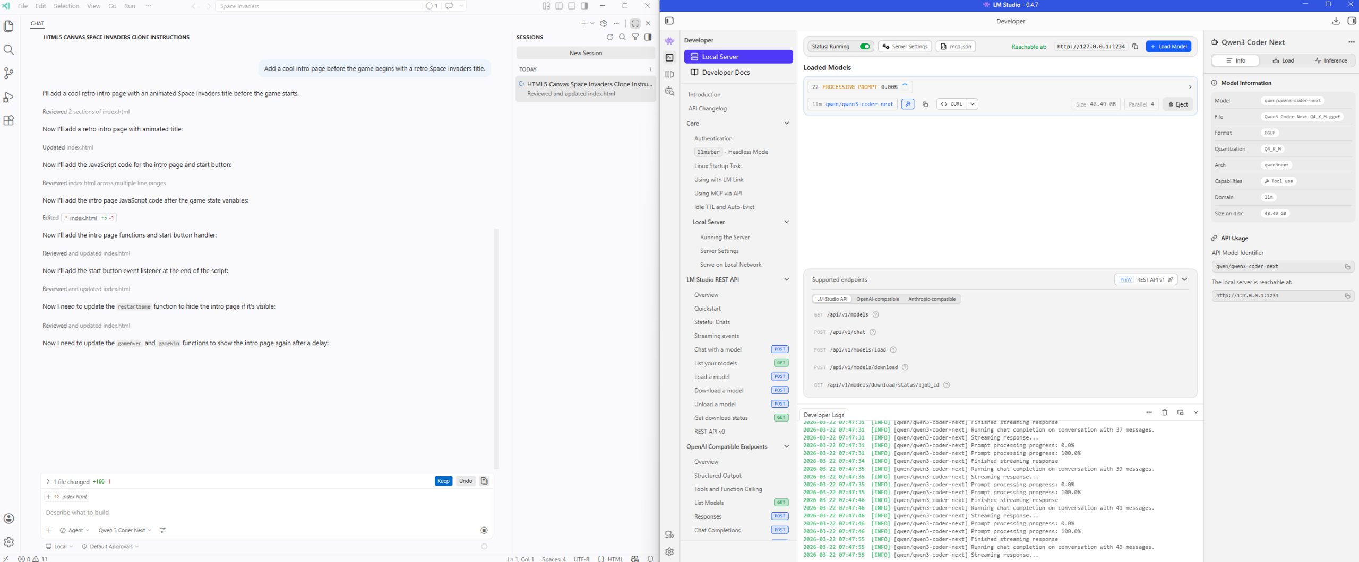Keep the index.html changes
This screenshot has height=562, width=1359.
point(443,481)
